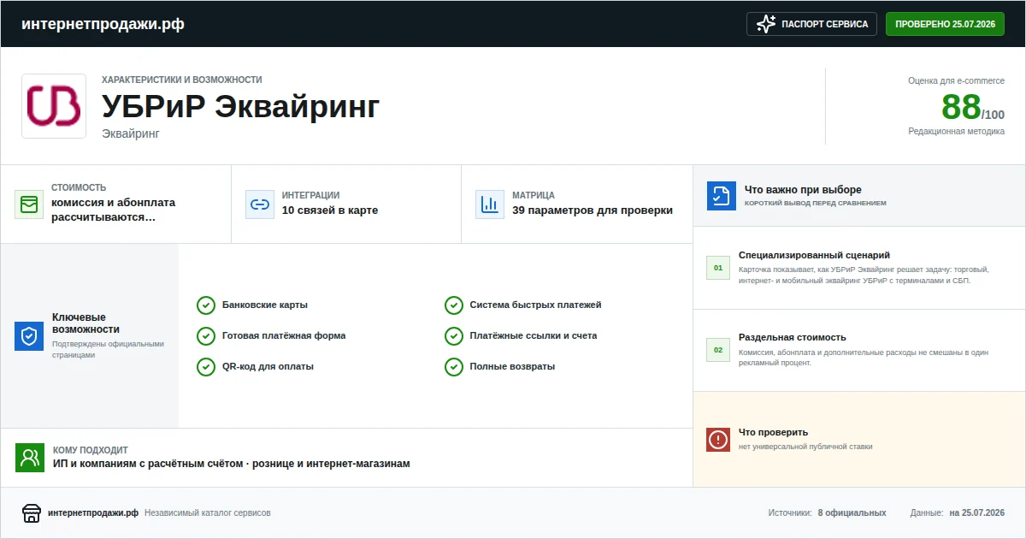The width and height of the screenshot is (1026, 539).
Task: Select the QR-код для оплаты feature text
Action: pos(268,366)
